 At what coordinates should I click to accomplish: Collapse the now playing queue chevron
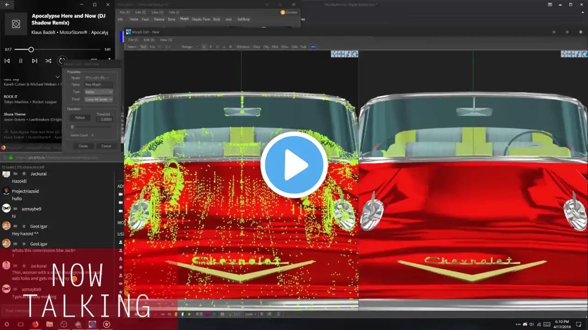[x=57, y=77]
